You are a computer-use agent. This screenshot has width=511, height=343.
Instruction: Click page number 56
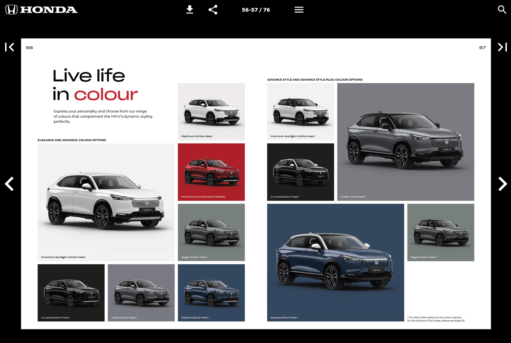pos(29,48)
